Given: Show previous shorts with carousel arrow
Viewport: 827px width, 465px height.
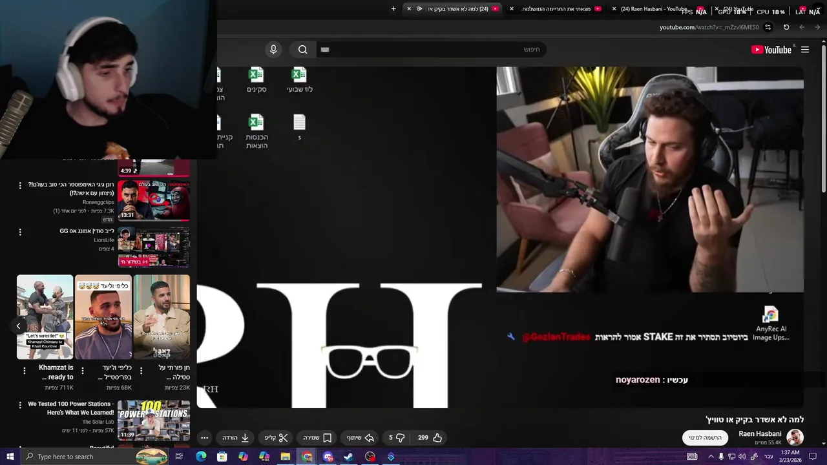Looking at the screenshot, I should (x=18, y=325).
